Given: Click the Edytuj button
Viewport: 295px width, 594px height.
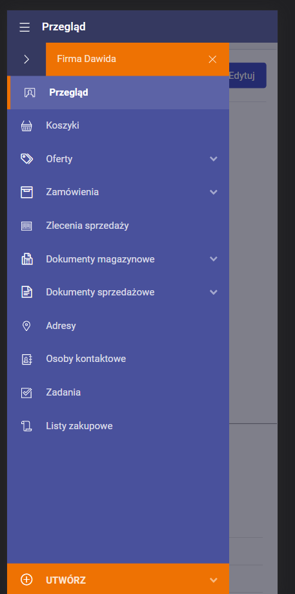Looking at the screenshot, I should (x=247, y=76).
